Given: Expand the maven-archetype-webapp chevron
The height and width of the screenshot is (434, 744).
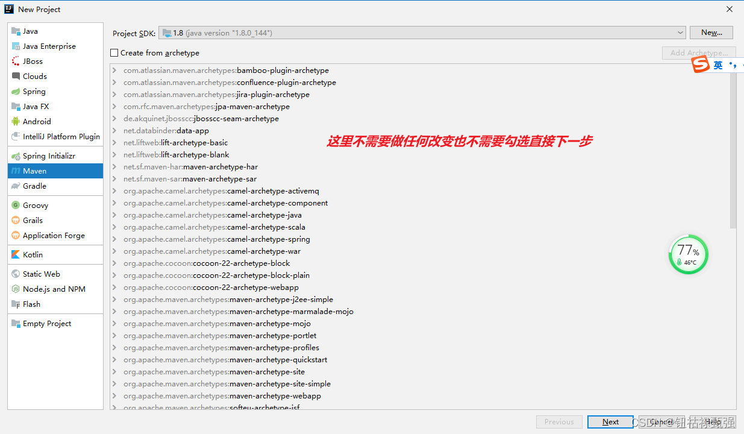Looking at the screenshot, I should [x=114, y=396].
